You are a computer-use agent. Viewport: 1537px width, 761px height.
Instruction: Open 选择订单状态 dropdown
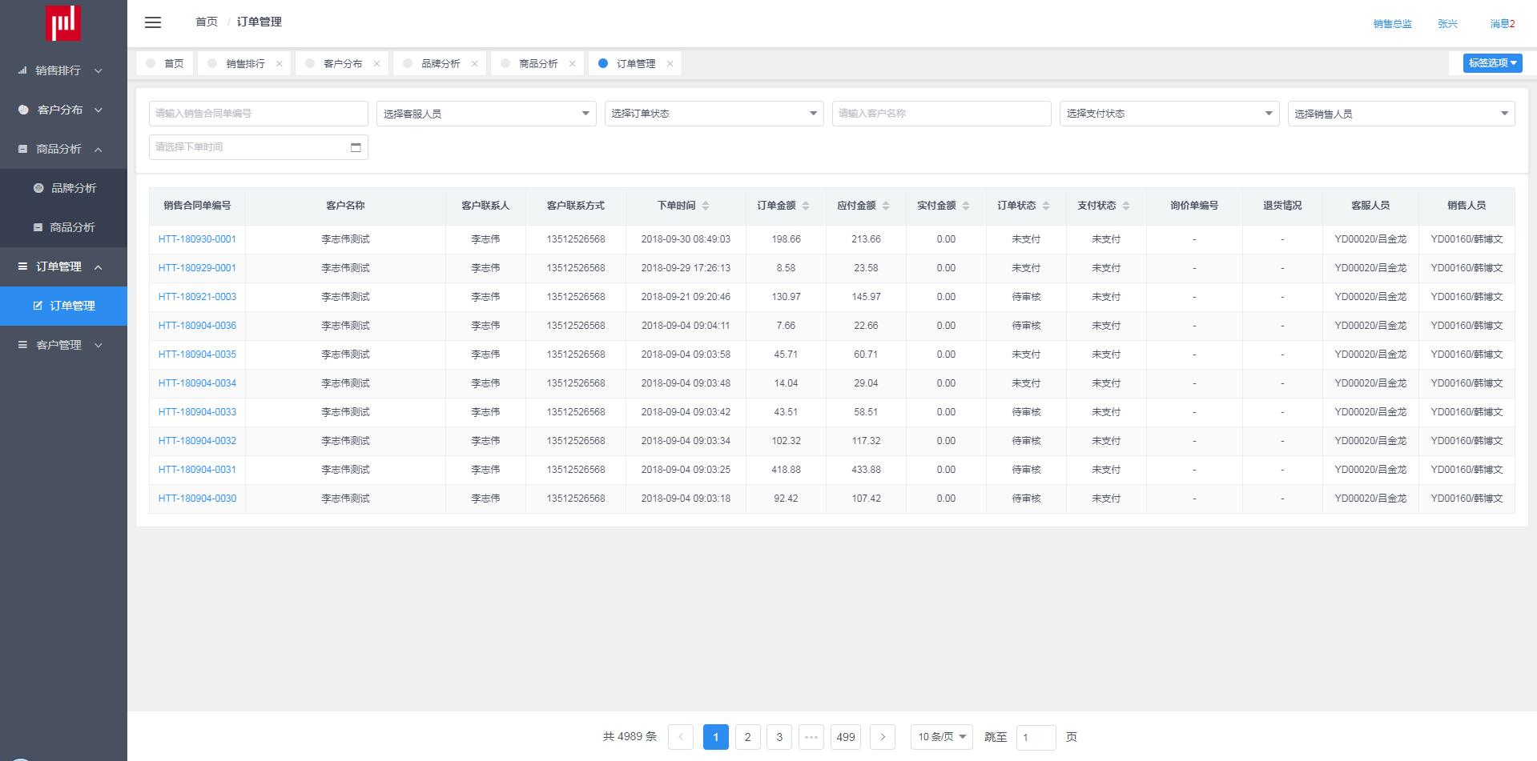[x=714, y=114]
